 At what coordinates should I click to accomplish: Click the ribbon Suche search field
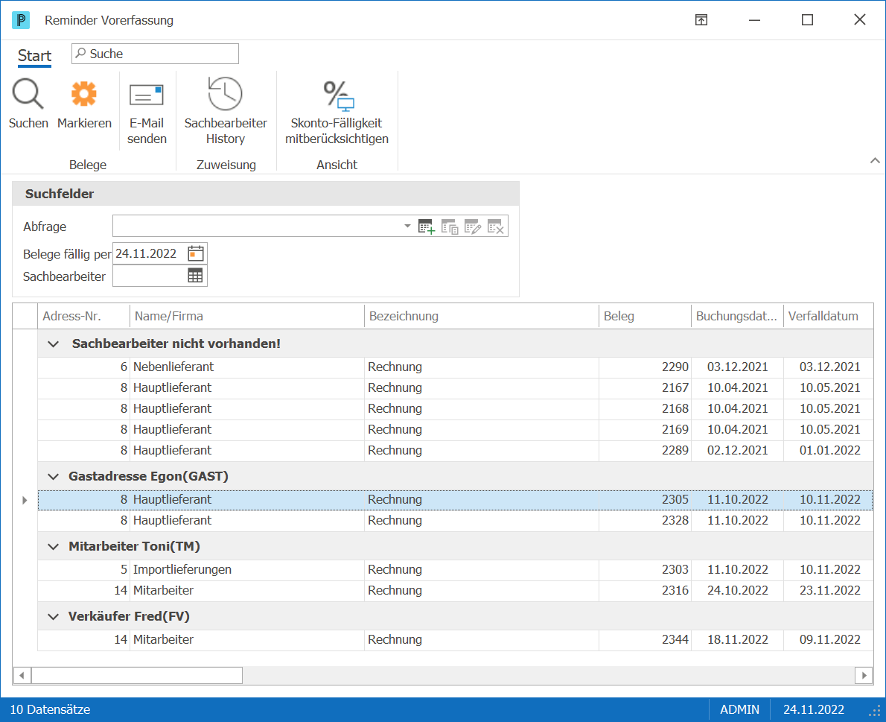(156, 54)
